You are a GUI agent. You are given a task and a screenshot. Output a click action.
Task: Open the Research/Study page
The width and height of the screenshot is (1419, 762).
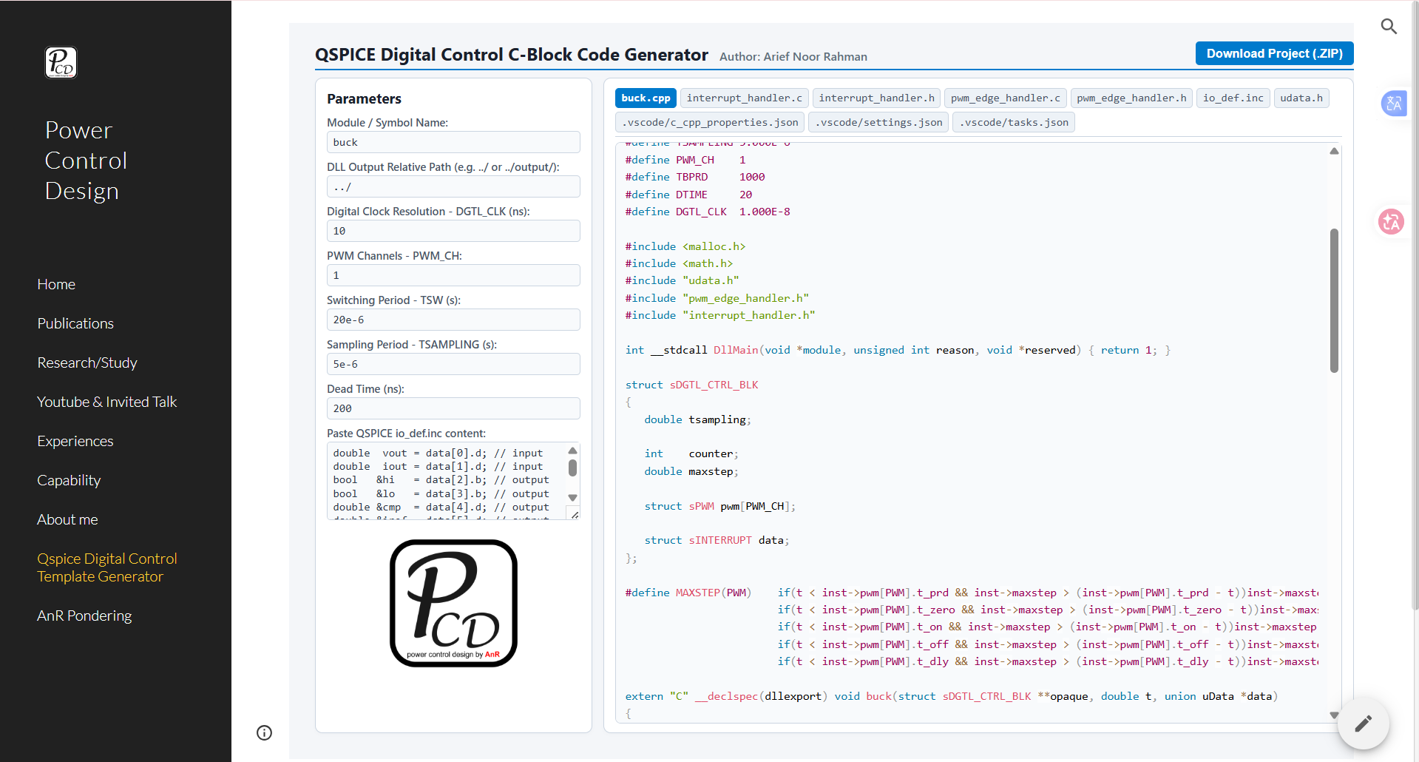(87, 363)
